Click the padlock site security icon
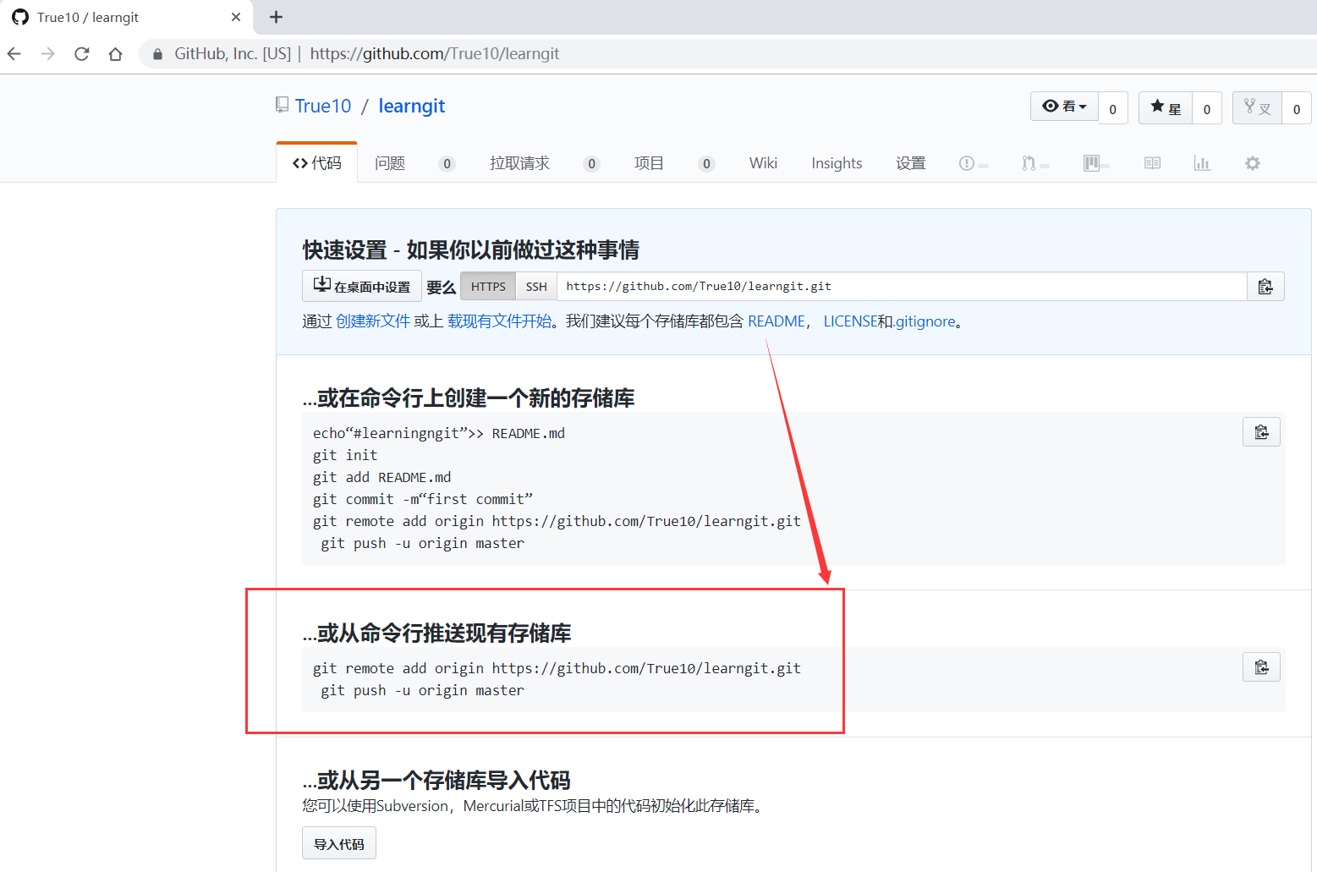Image resolution: width=1317 pixels, height=872 pixels. coord(157,54)
